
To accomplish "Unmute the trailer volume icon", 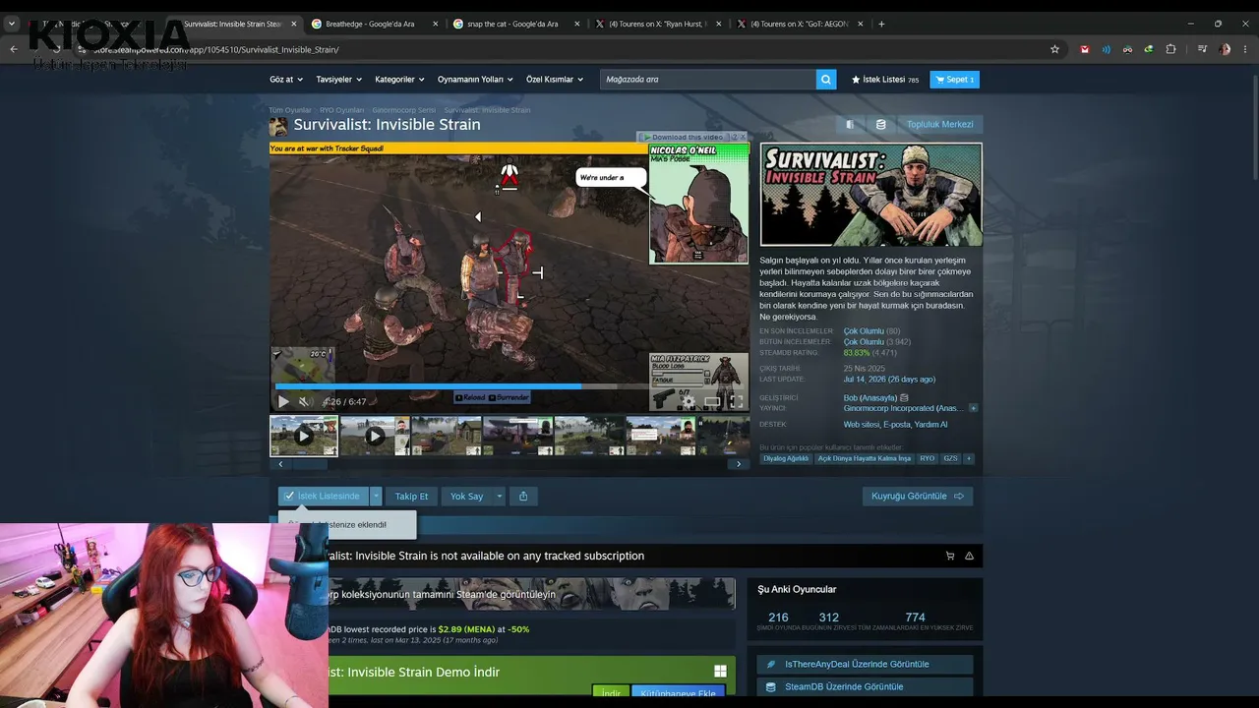I will 305,401.
